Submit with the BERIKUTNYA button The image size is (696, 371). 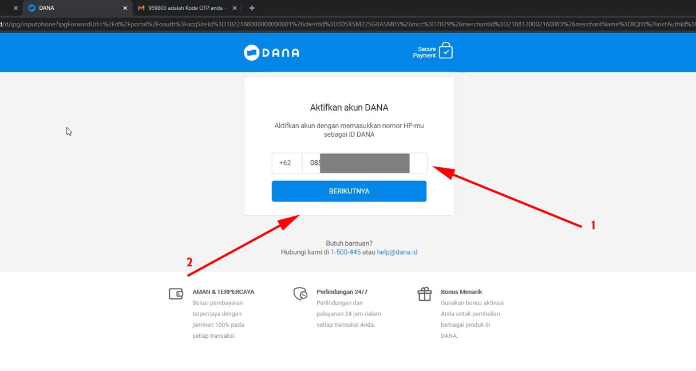[349, 191]
